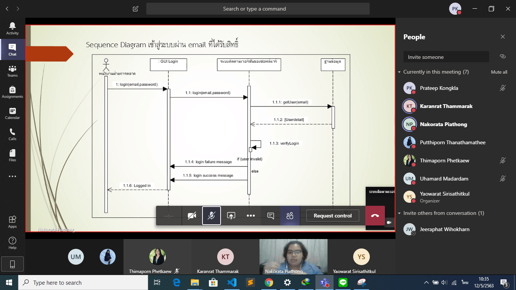Click Mute all participants
The image size is (516, 290).
click(x=499, y=72)
